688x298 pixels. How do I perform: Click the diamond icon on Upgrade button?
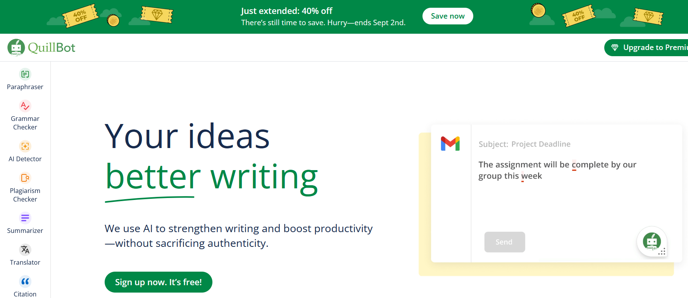point(615,48)
